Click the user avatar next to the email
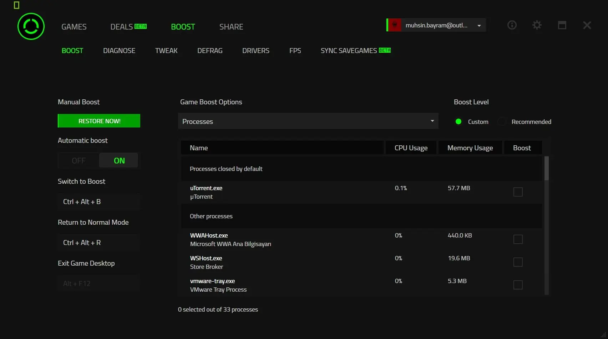The width and height of the screenshot is (608, 339). point(395,25)
